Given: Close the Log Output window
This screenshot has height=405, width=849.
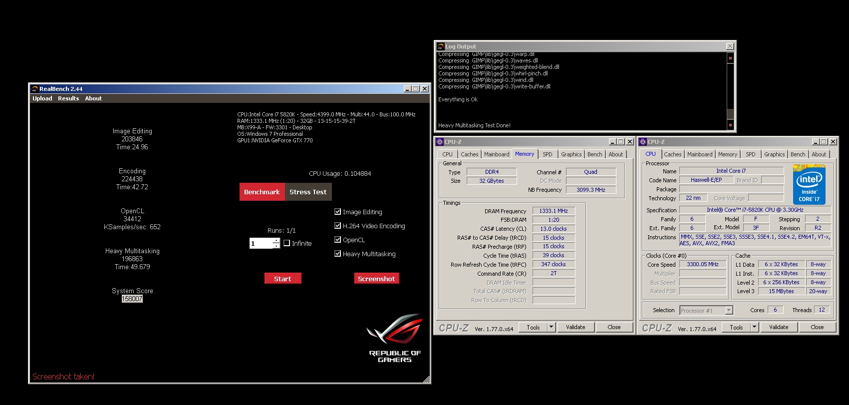Looking at the screenshot, I should point(730,46).
